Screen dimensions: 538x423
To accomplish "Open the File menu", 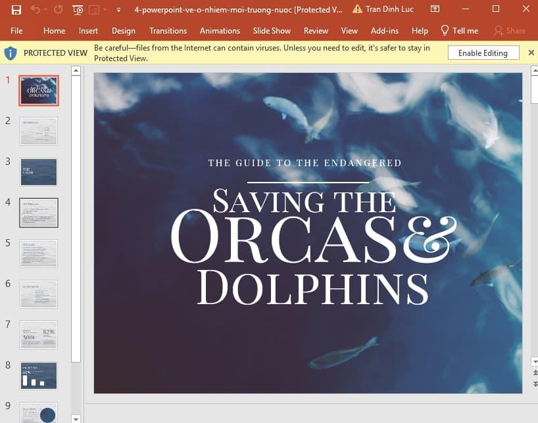I will (16, 30).
